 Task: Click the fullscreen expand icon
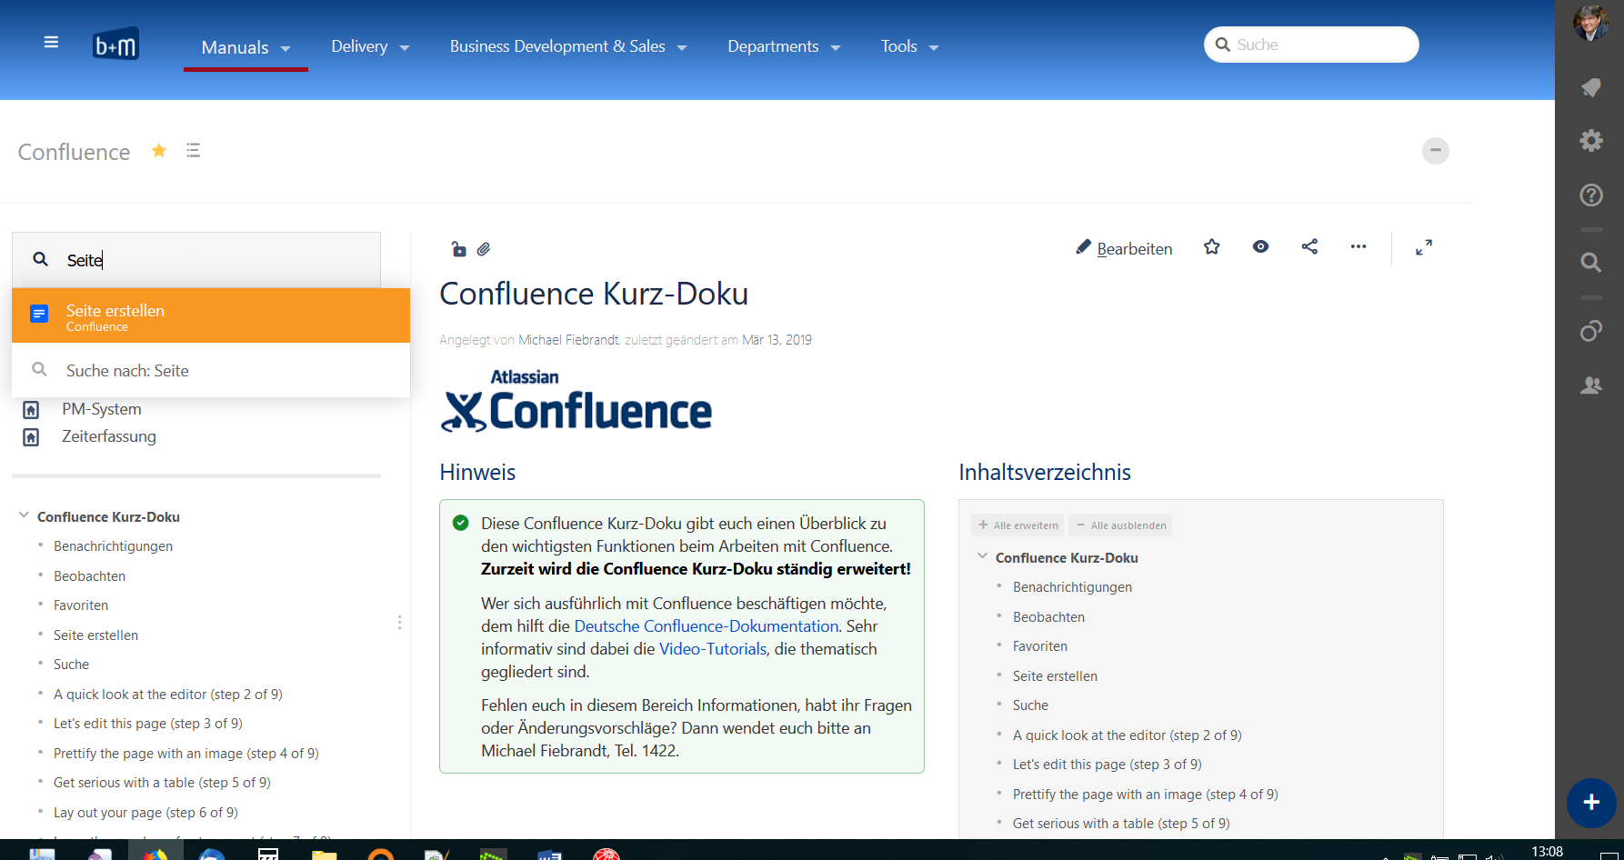click(1424, 247)
